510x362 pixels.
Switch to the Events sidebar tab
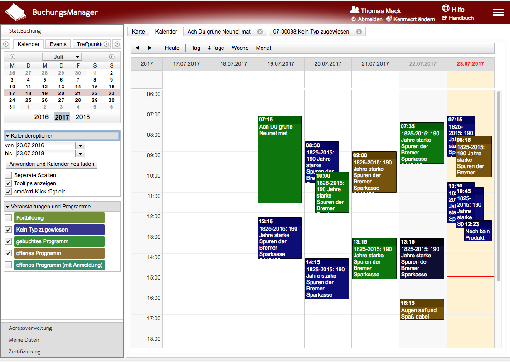point(58,44)
